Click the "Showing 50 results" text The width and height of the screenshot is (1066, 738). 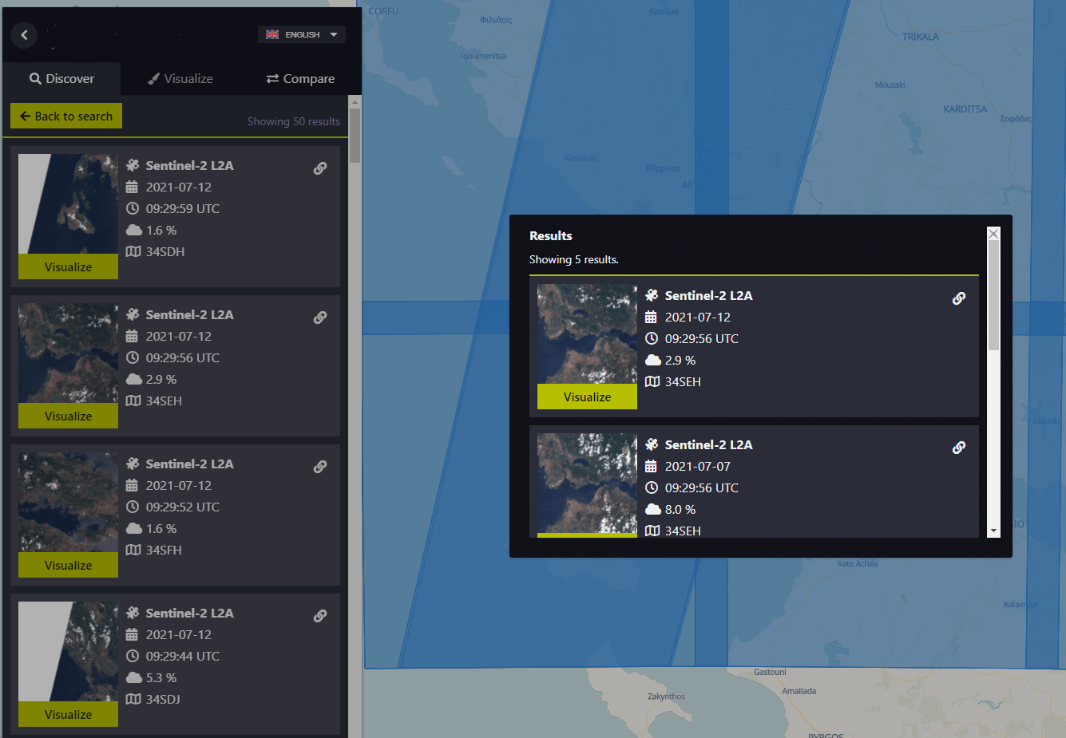(293, 121)
